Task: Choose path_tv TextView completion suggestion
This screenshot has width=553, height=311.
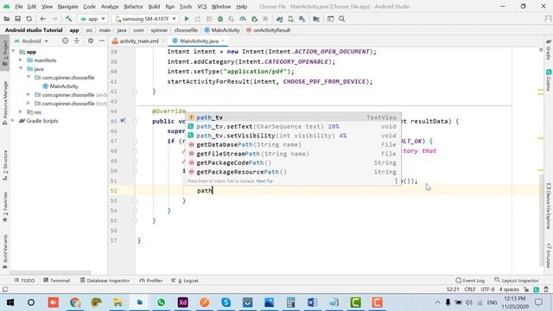Action: 293,117
